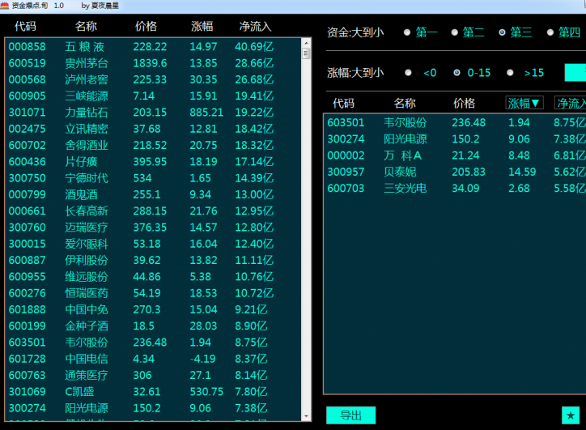Image resolution: width=586 pixels, height=430 pixels.
Task: Select 603501 韦尔股份 in right table
Action: pos(455,122)
